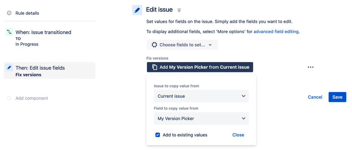Close the copy value popup
Viewport: 352px width, 150px height.
(238, 135)
